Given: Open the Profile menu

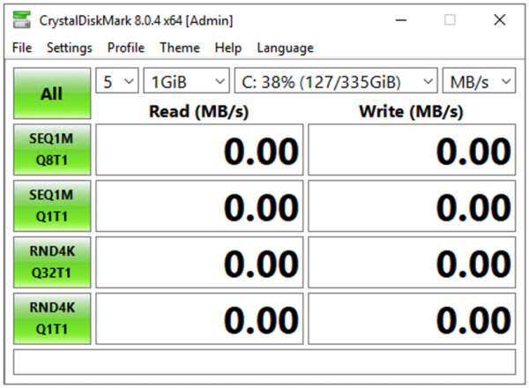Looking at the screenshot, I should [x=126, y=48].
